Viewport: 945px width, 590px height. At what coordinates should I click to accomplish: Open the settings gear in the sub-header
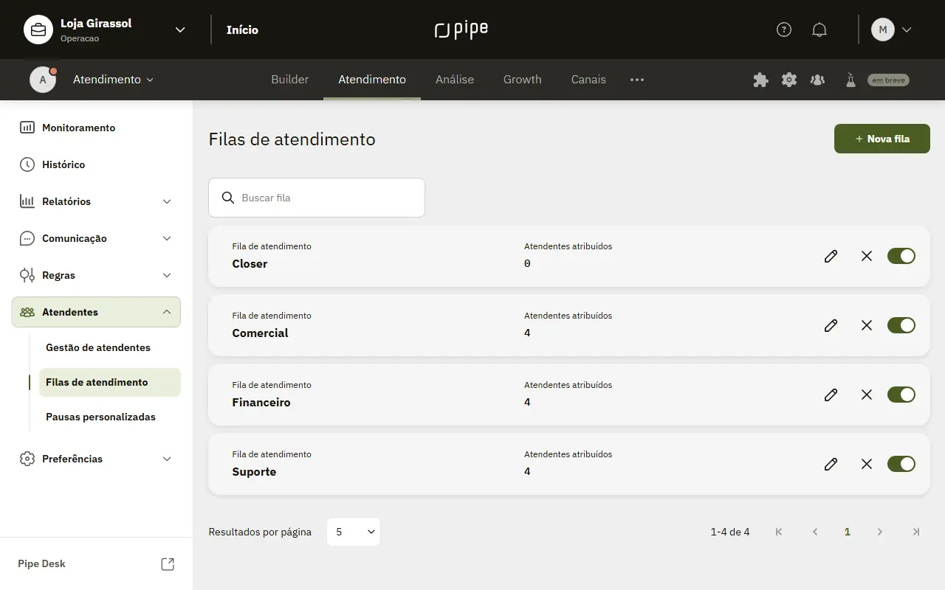pyautogui.click(x=789, y=80)
